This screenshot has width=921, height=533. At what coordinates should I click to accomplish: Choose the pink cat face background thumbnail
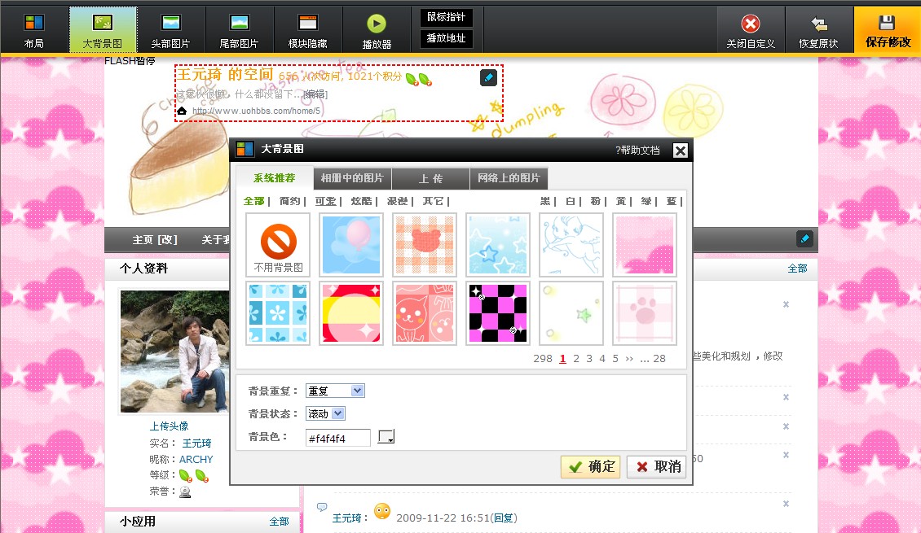pyautogui.click(x=425, y=313)
